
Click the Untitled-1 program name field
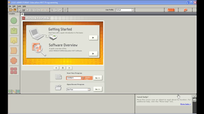point(74,78)
